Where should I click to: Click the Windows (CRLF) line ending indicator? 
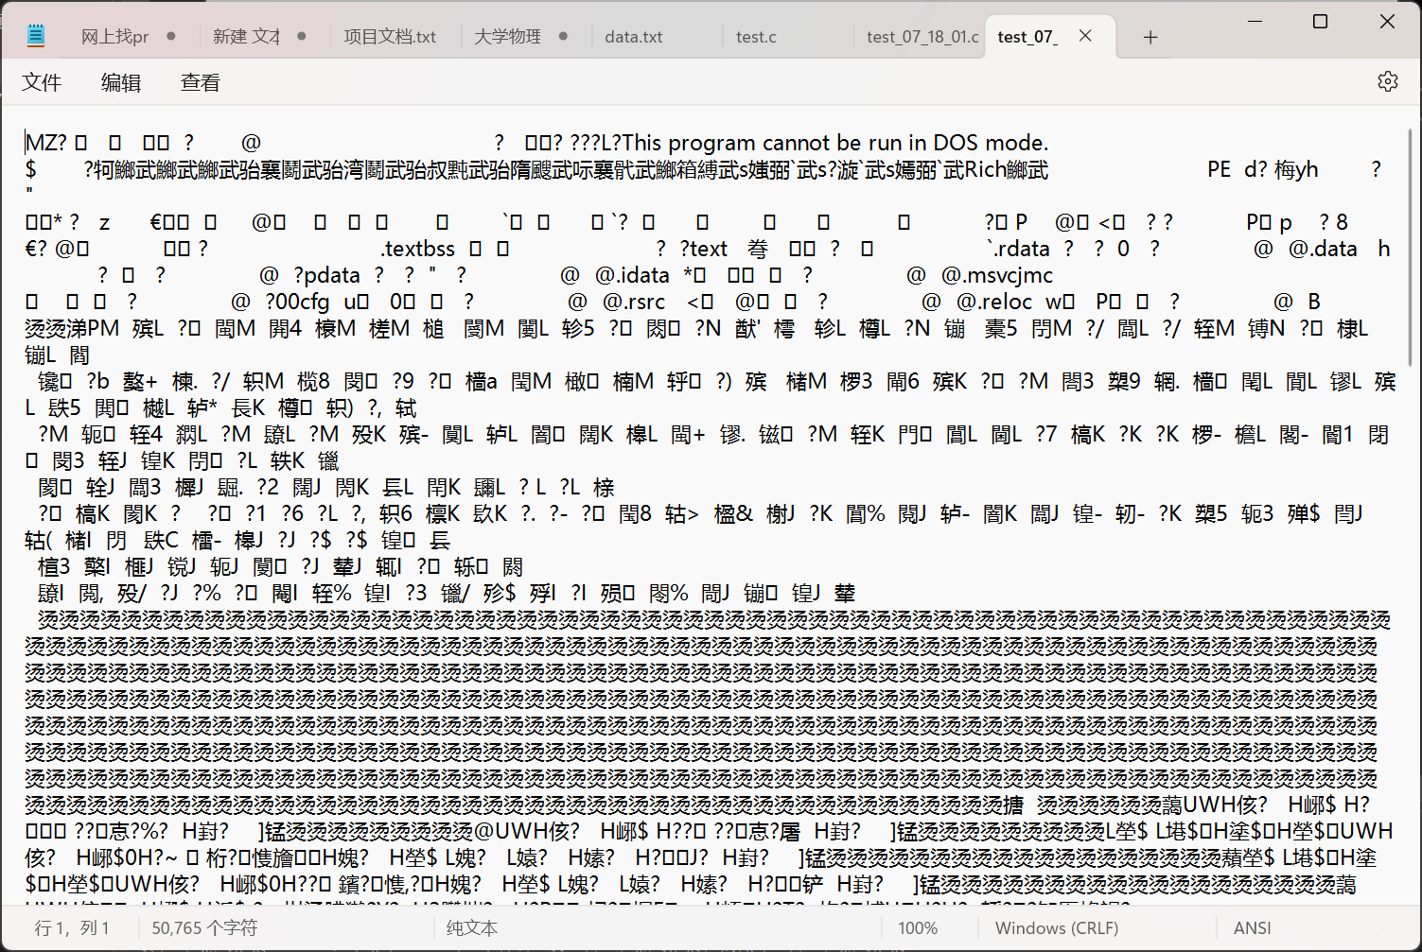[x=1056, y=928]
